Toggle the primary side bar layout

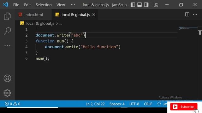coord(133,5)
